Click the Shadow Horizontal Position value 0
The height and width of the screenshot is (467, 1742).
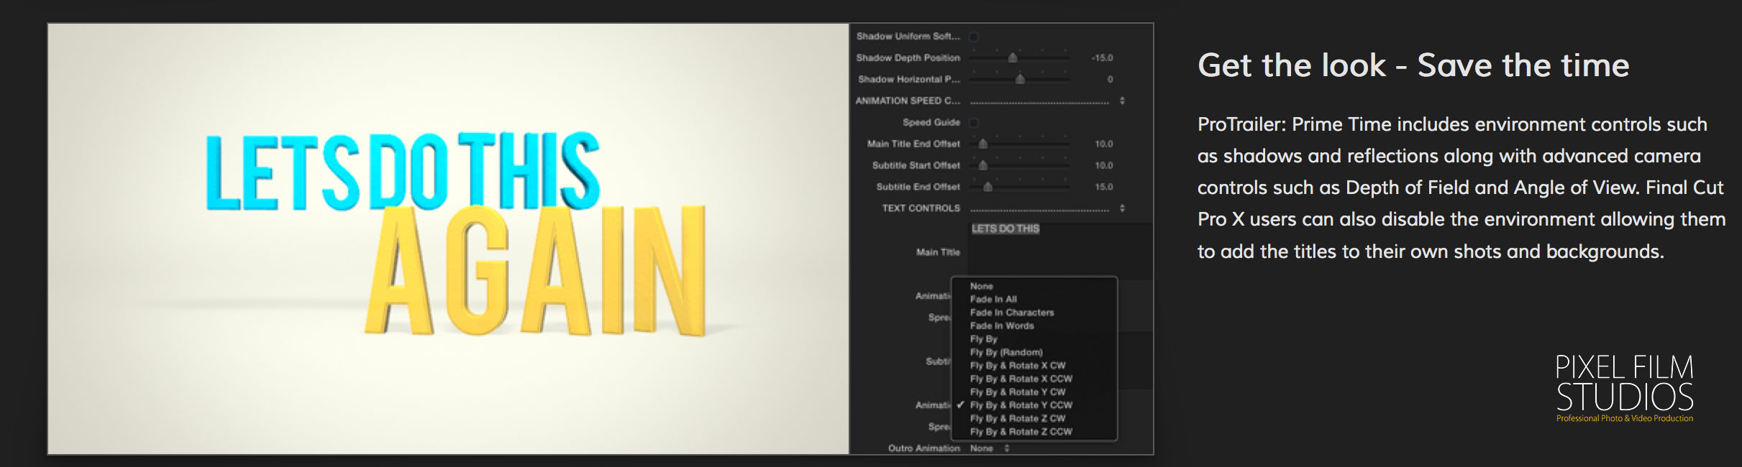click(x=1111, y=79)
